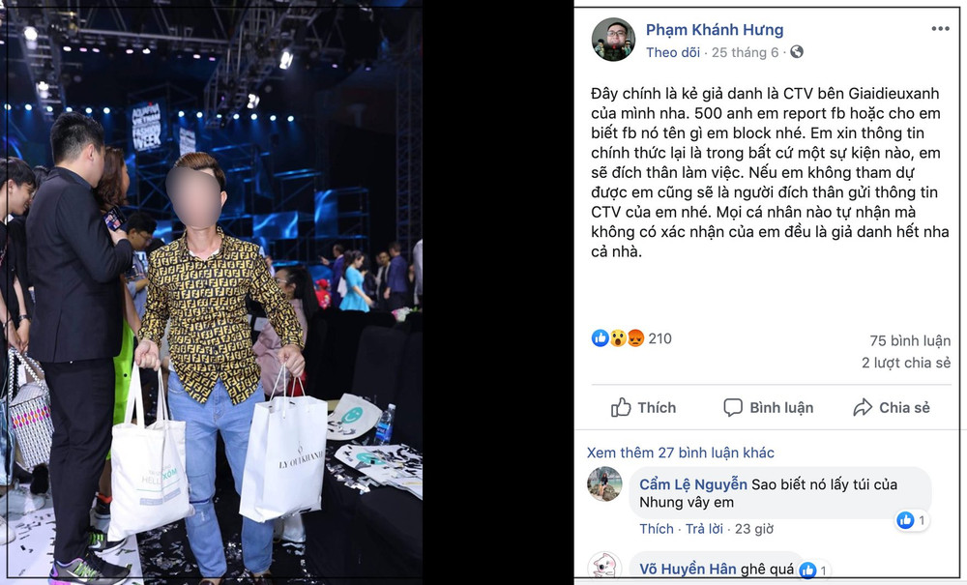The width and height of the screenshot is (967, 585).
Task: Click the wow reaction emoji on post
Action: (618, 337)
